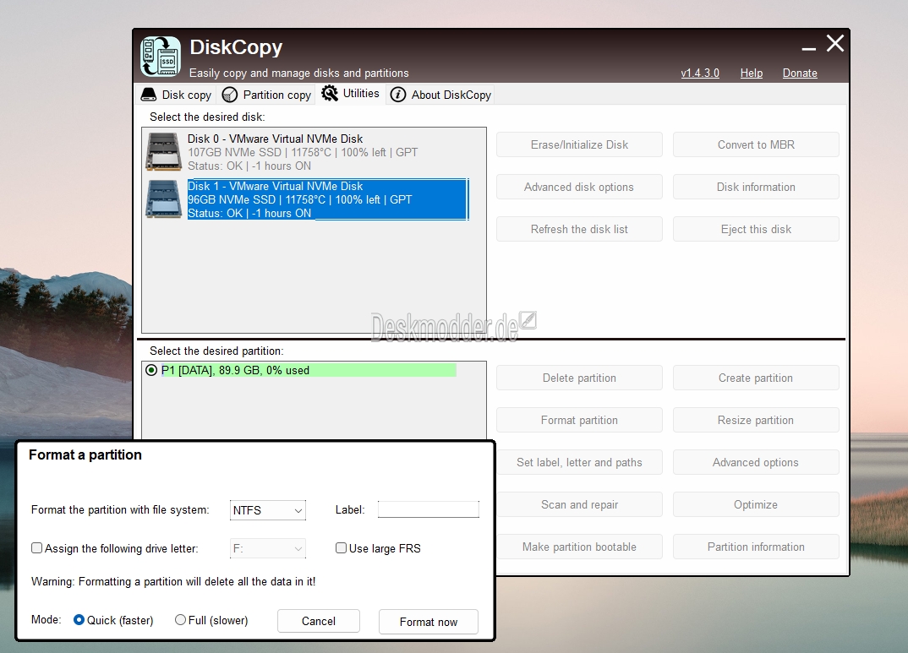The image size is (908, 653).
Task: Open Advanced disk options
Action: click(579, 187)
